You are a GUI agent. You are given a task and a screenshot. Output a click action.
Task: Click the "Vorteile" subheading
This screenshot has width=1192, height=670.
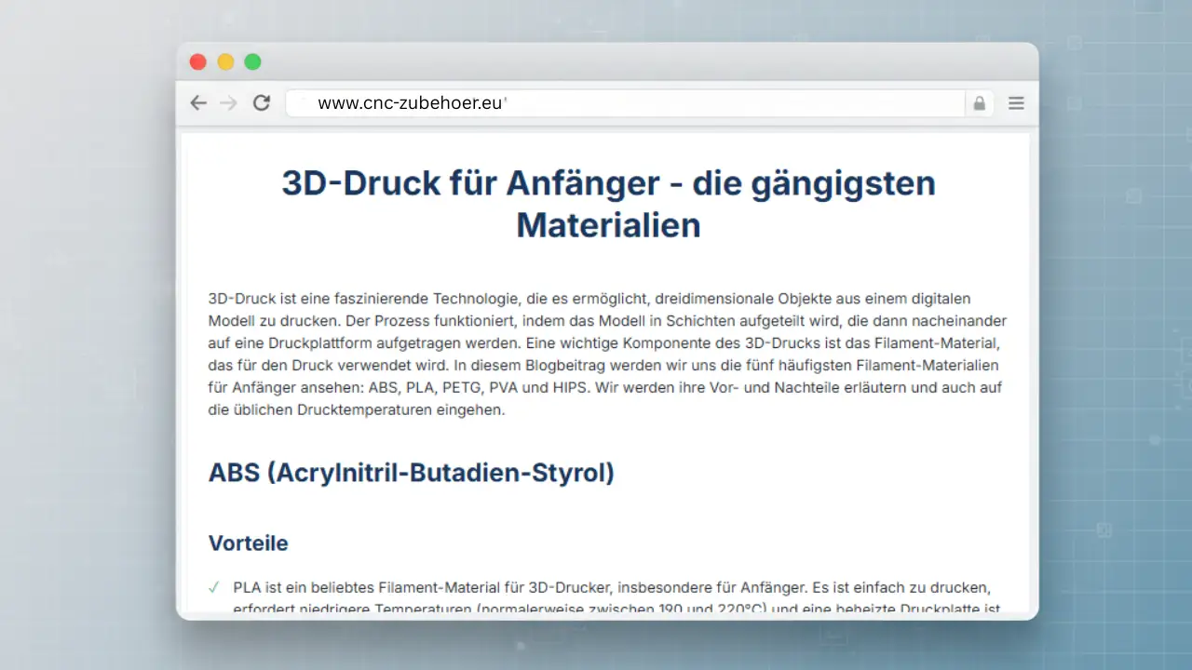[x=249, y=543]
